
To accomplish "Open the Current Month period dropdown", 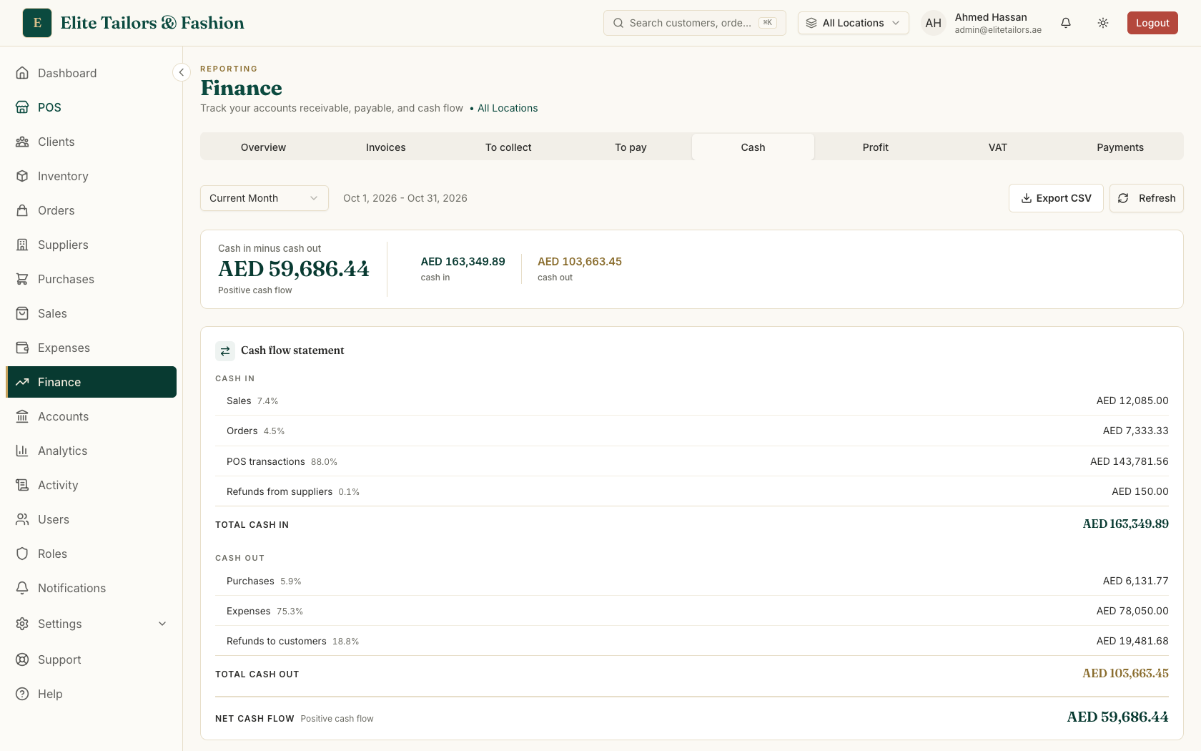I will tap(265, 198).
